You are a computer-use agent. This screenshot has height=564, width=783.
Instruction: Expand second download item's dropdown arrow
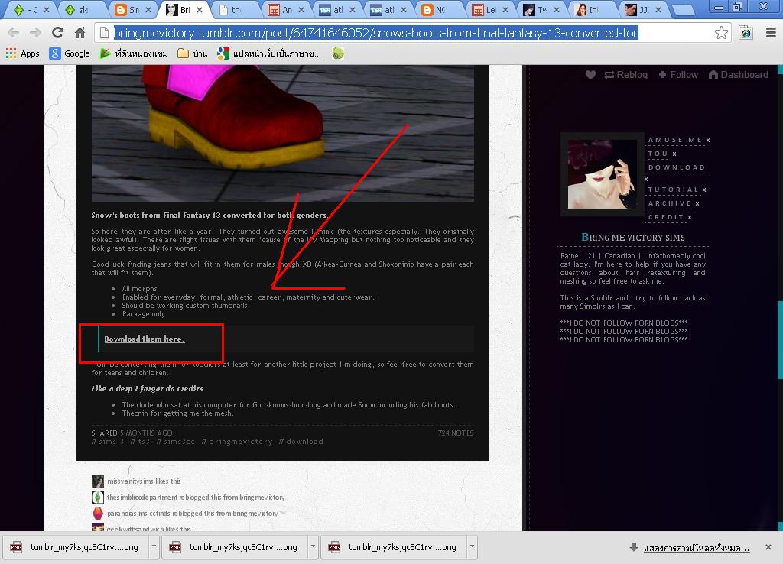click(313, 547)
